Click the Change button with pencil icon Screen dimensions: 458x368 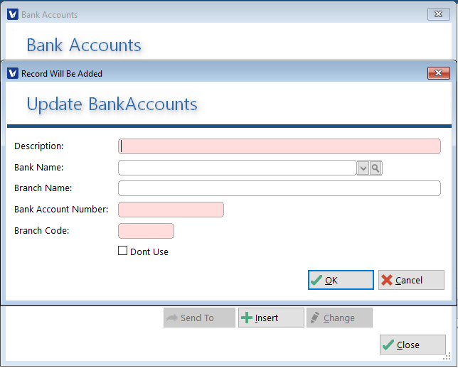pyautogui.click(x=339, y=318)
